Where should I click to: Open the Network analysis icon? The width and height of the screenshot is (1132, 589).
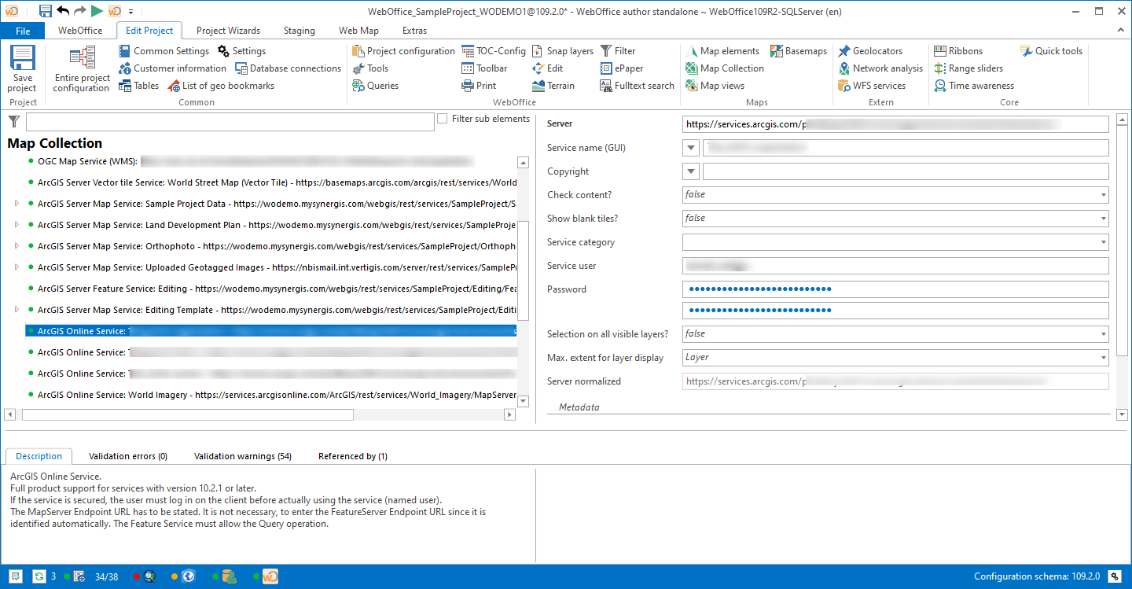(880, 68)
